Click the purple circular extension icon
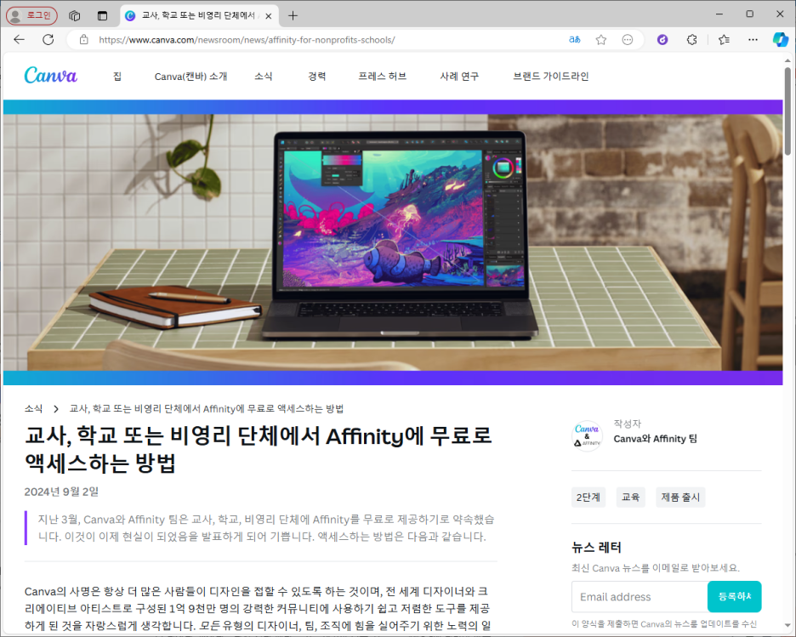This screenshot has height=637, width=796. coord(662,40)
